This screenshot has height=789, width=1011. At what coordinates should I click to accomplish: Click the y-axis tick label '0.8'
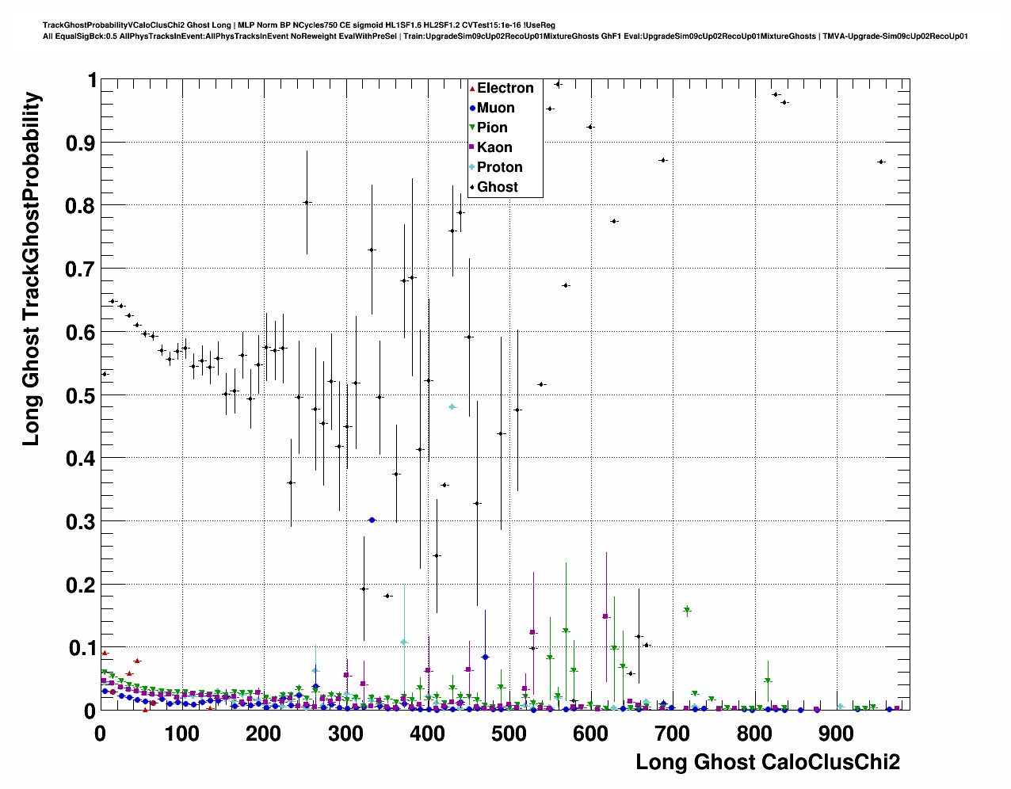pyautogui.click(x=81, y=206)
